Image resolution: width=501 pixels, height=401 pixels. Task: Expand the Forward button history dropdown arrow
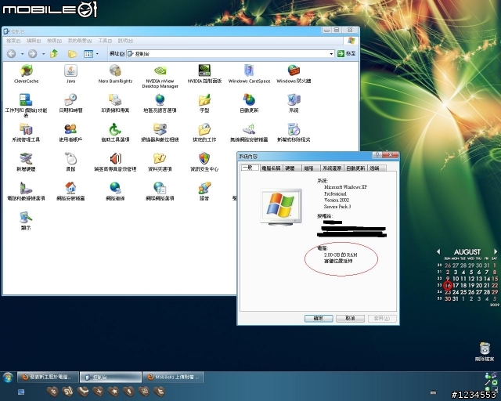click(x=43, y=54)
